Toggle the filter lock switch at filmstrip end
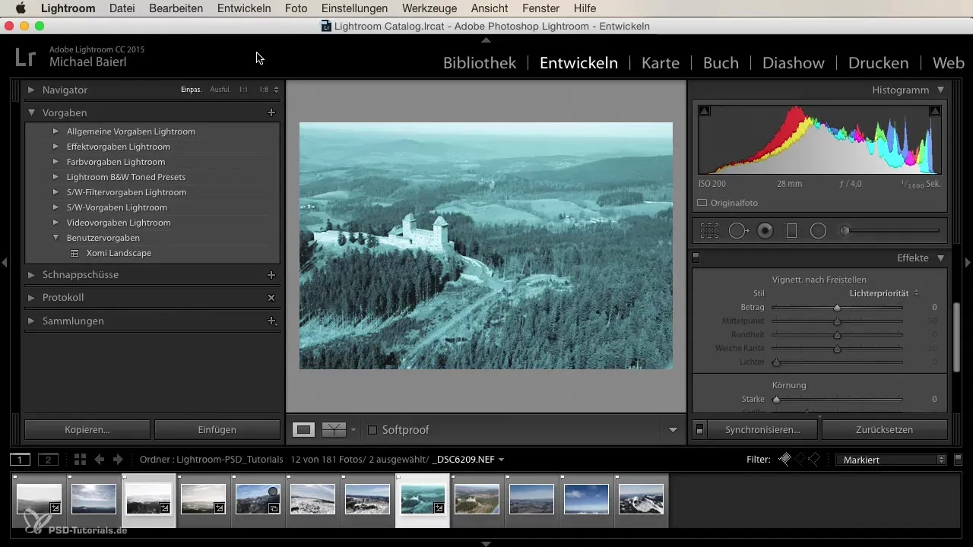Screen dimensions: 973x547 (x=958, y=459)
